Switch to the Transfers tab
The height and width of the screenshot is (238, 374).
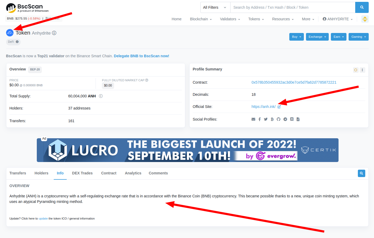pos(18,173)
